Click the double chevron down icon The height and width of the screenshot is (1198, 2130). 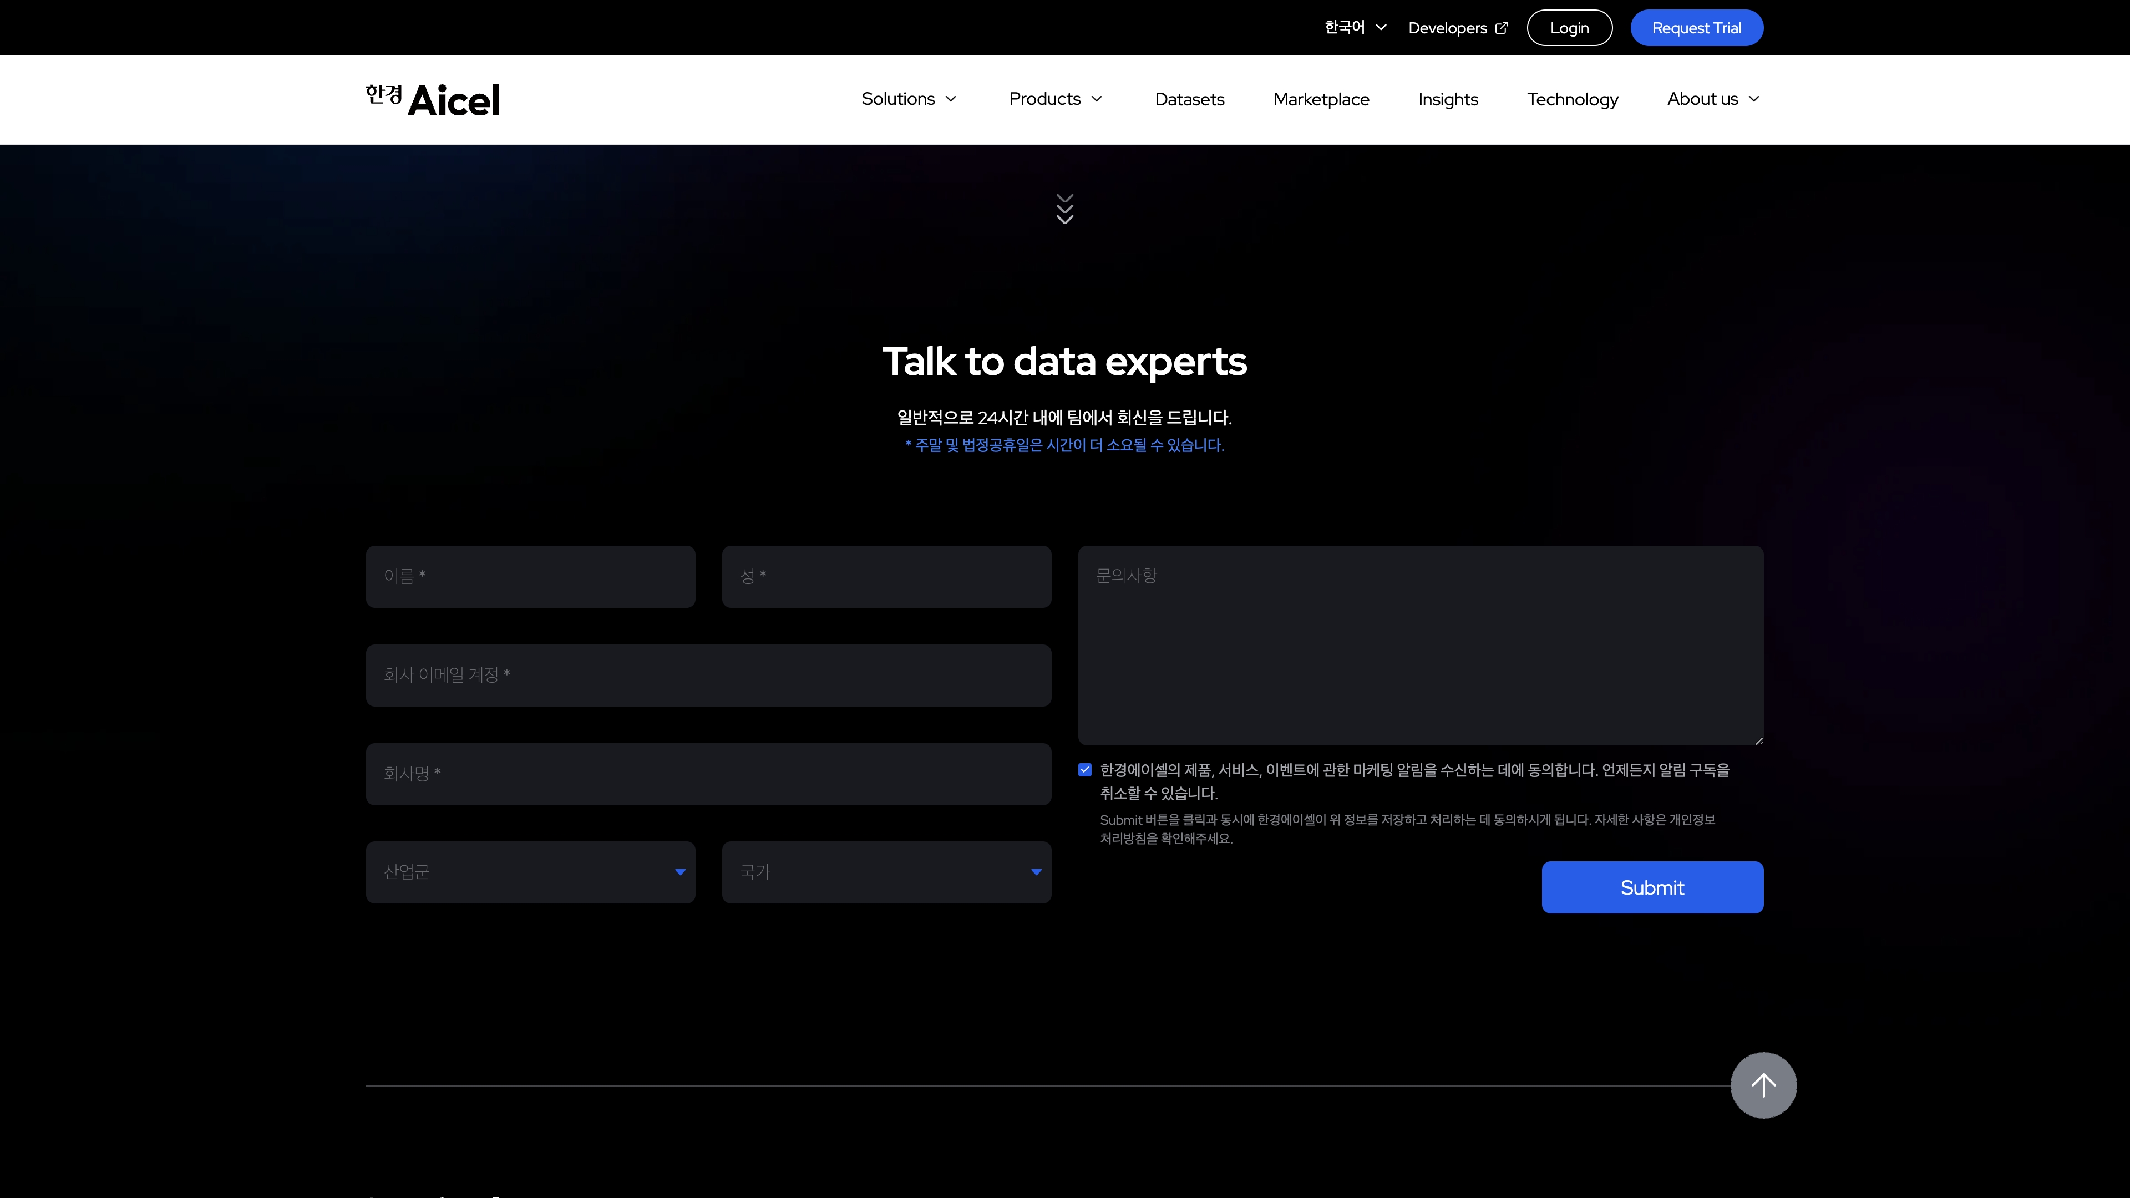1065,209
